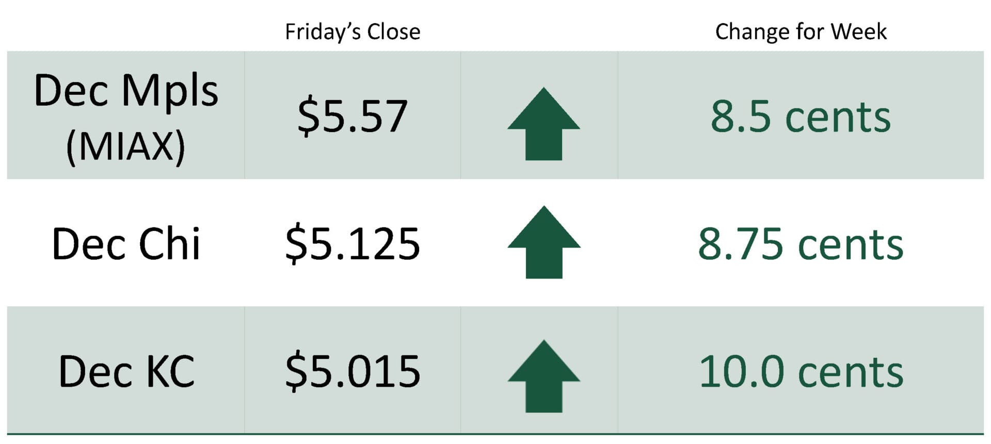Image resolution: width=991 pixels, height=444 pixels.
Task: Click the $5.015 closing price
Action: pyautogui.click(x=353, y=371)
